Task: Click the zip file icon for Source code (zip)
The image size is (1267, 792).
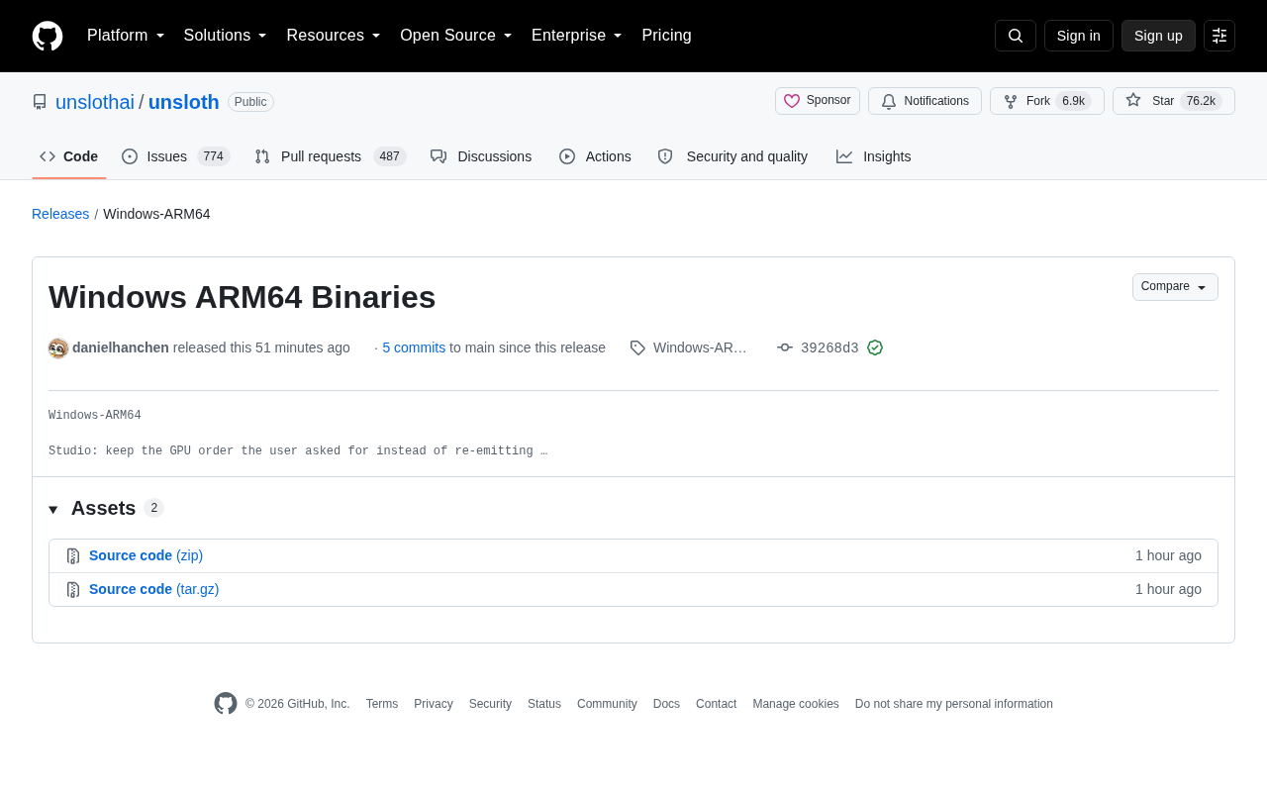Action: (x=73, y=556)
